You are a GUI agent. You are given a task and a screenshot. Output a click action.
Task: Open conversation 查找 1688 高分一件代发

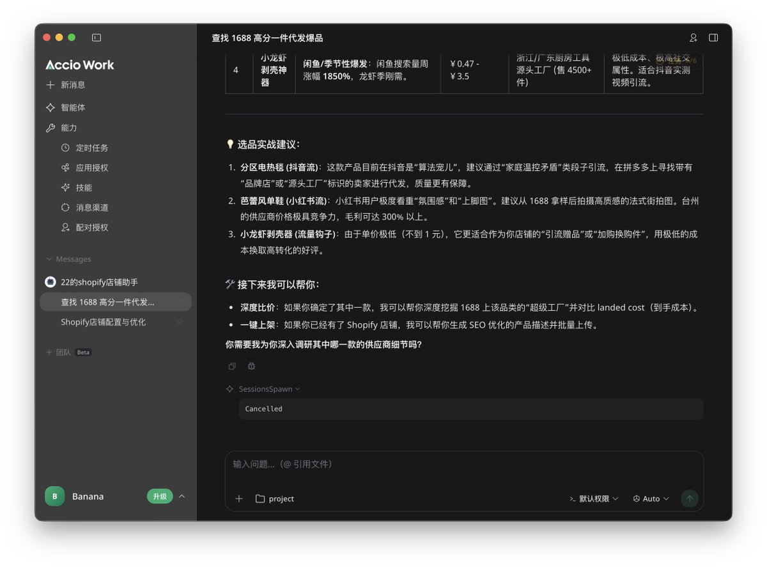click(116, 302)
